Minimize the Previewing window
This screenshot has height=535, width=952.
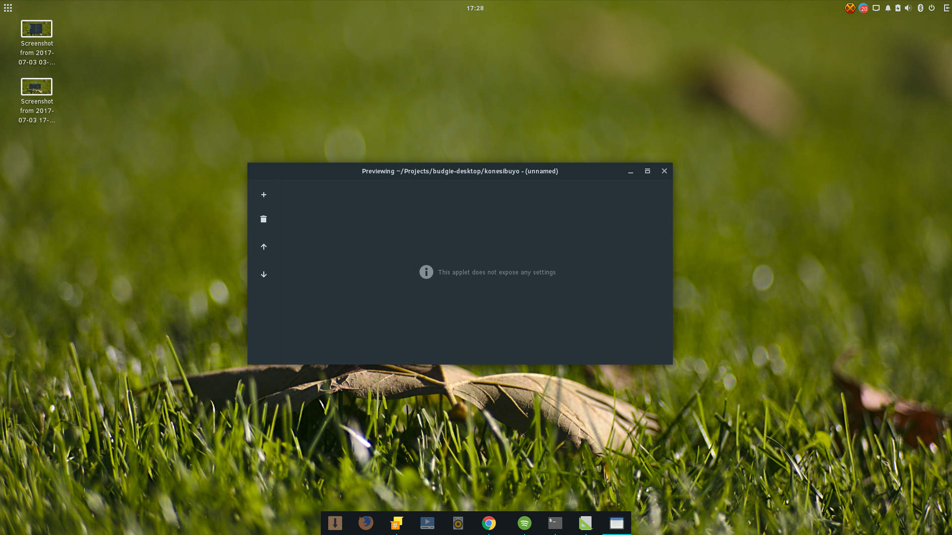click(631, 171)
